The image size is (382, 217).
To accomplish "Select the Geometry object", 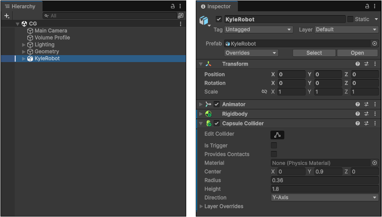I will point(46,52).
